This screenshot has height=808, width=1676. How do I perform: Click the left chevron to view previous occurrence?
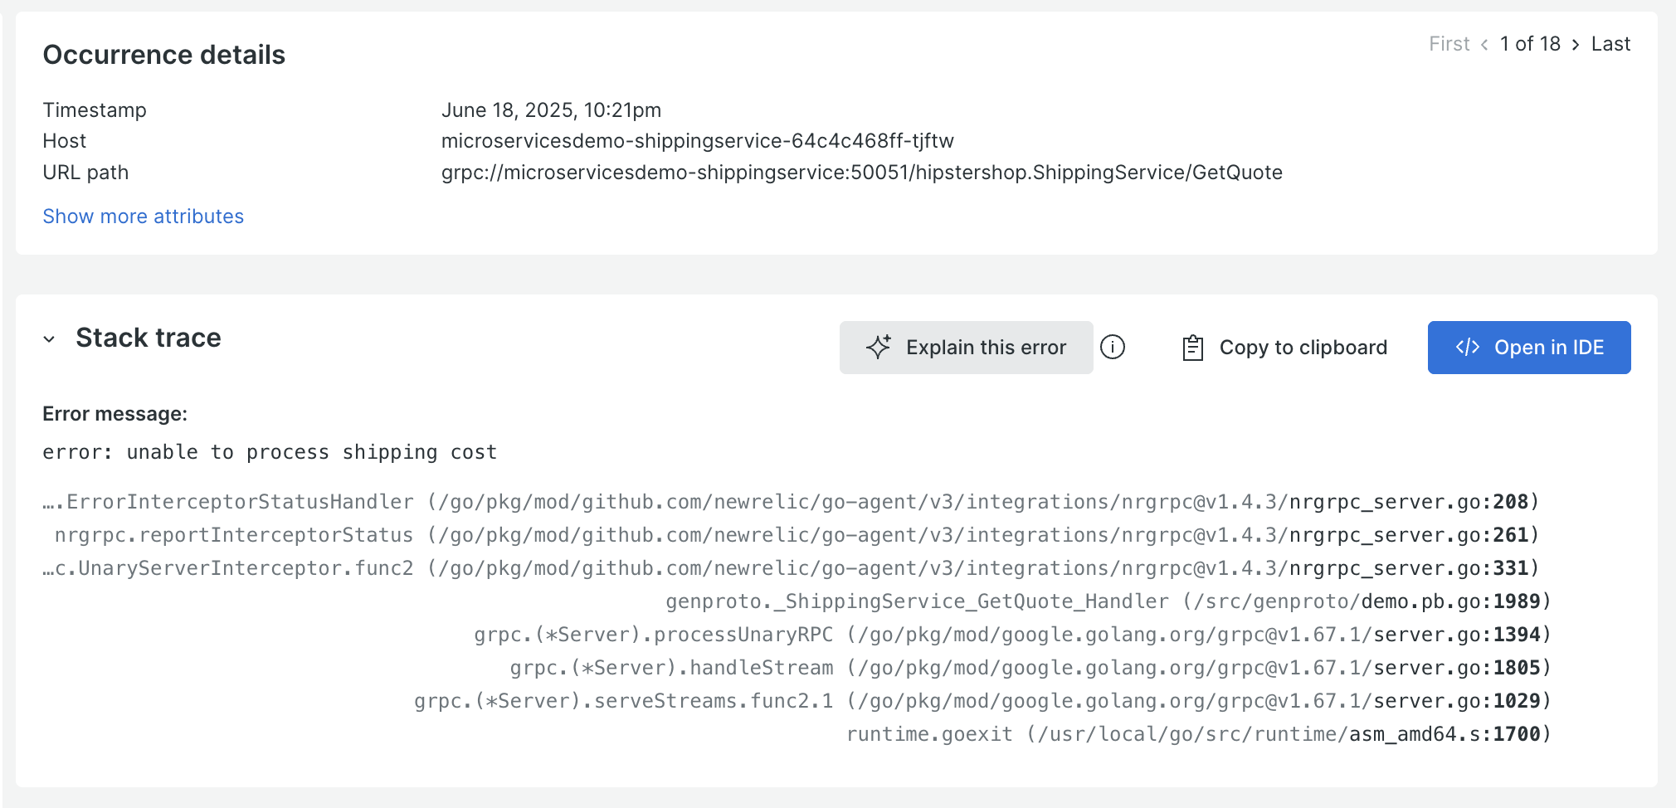(x=1484, y=44)
